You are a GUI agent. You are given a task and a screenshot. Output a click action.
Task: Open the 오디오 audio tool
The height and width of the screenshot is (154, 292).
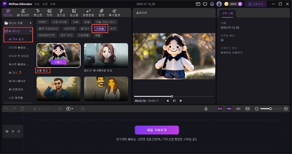[61, 13]
